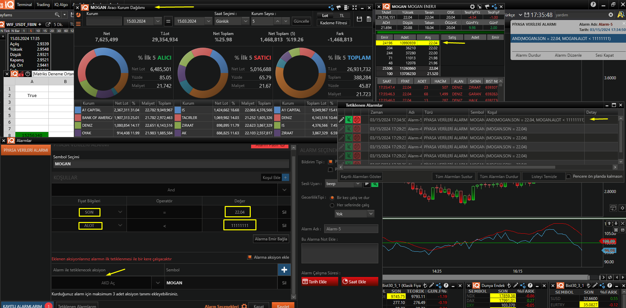Check 'Pencere ön planda kalmasın' checkbox
Viewport: 626px width, 308px height.
pyautogui.click(x=569, y=176)
